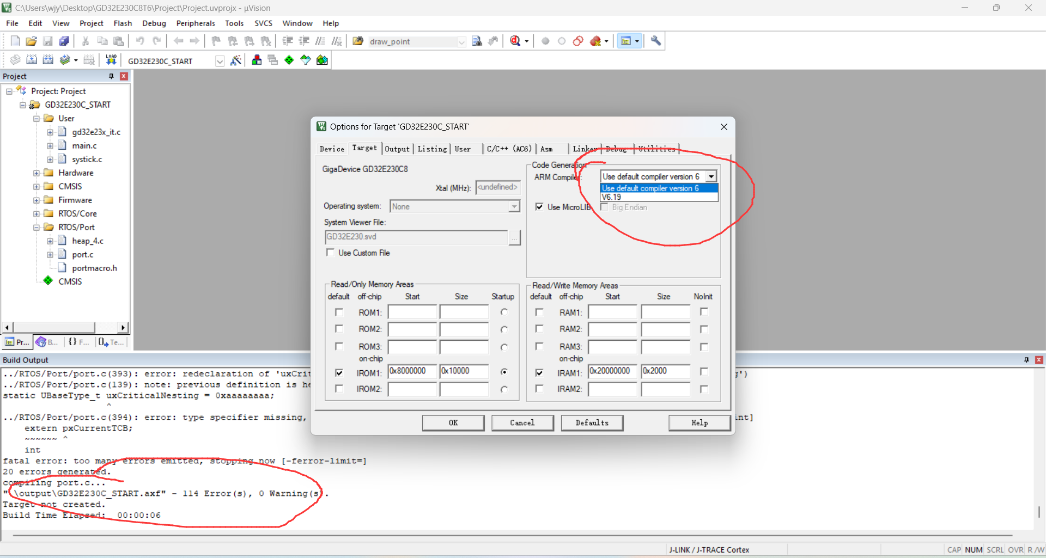Open the GD32E230C_START target dropdown

pyautogui.click(x=220, y=61)
